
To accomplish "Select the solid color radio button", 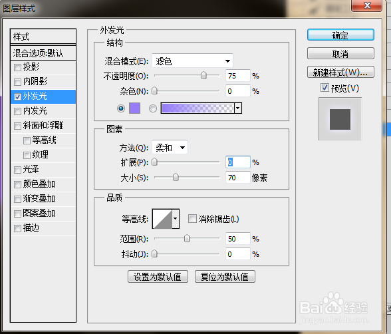I will (x=121, y=108).
